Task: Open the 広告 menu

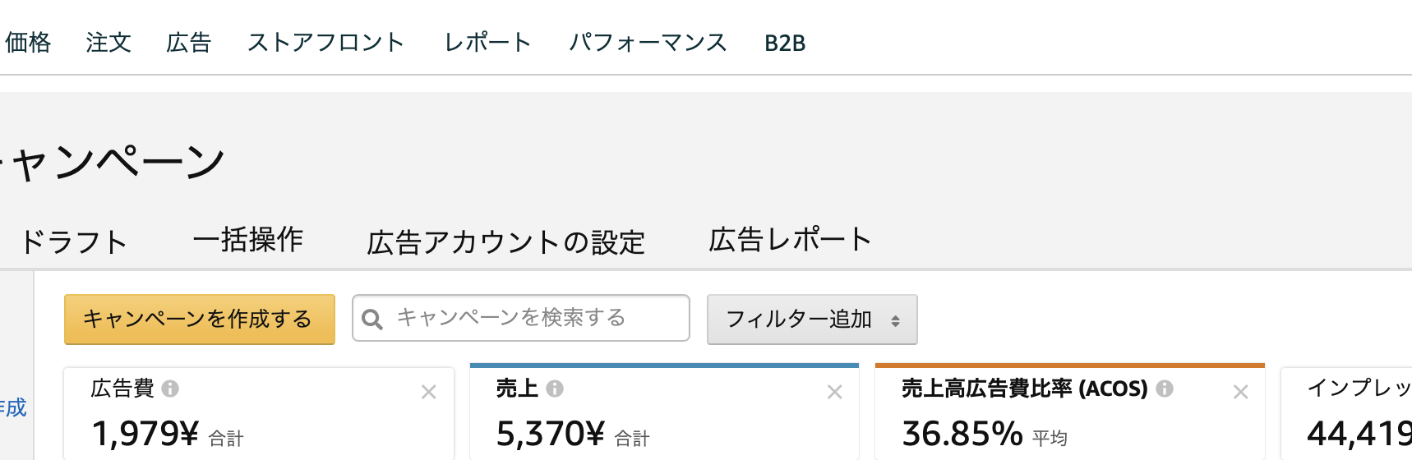Action: point(189,43)
